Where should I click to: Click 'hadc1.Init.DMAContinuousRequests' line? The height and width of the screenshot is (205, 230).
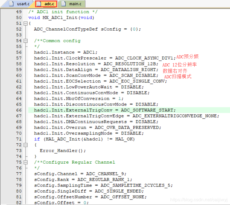96,122
